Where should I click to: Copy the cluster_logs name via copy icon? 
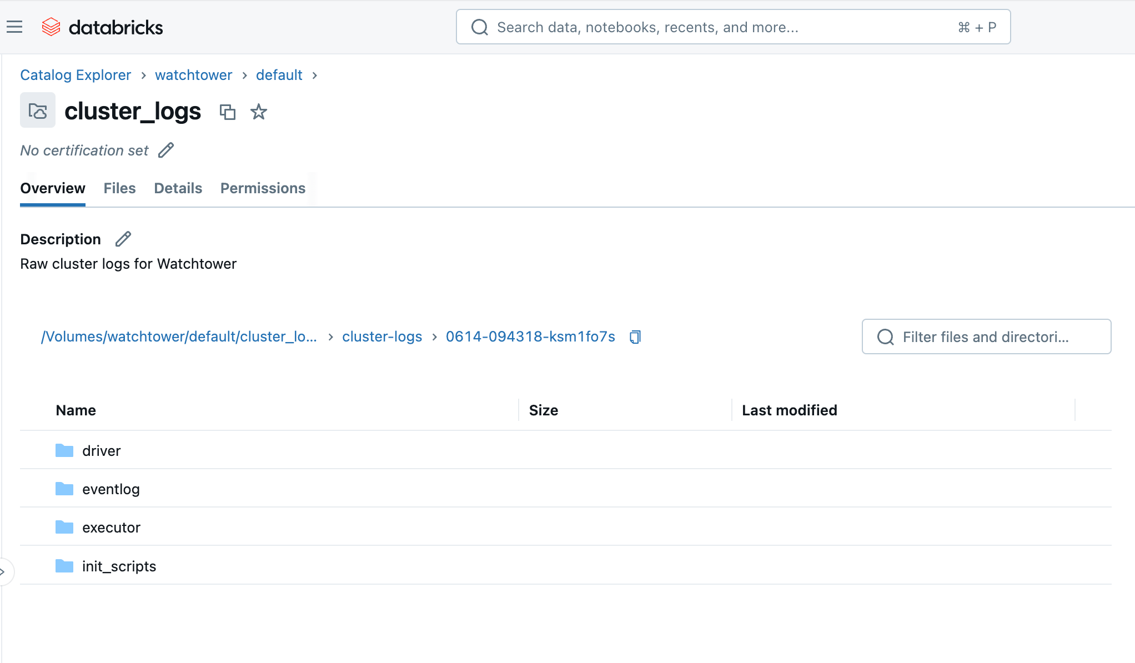tap(228, 112)
